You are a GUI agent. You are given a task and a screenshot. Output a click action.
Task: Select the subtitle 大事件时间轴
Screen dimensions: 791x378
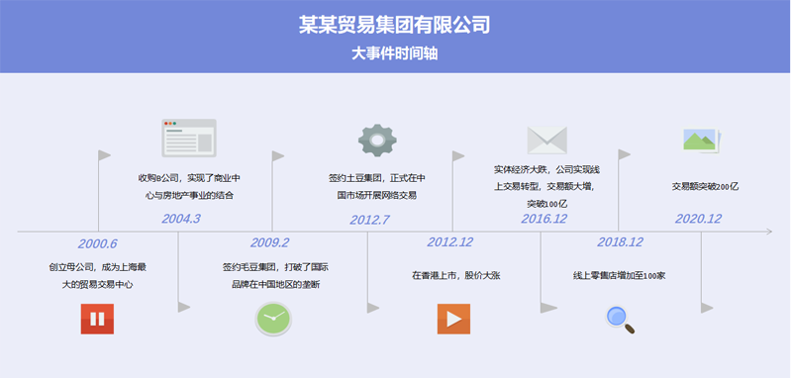pos(394,53)
